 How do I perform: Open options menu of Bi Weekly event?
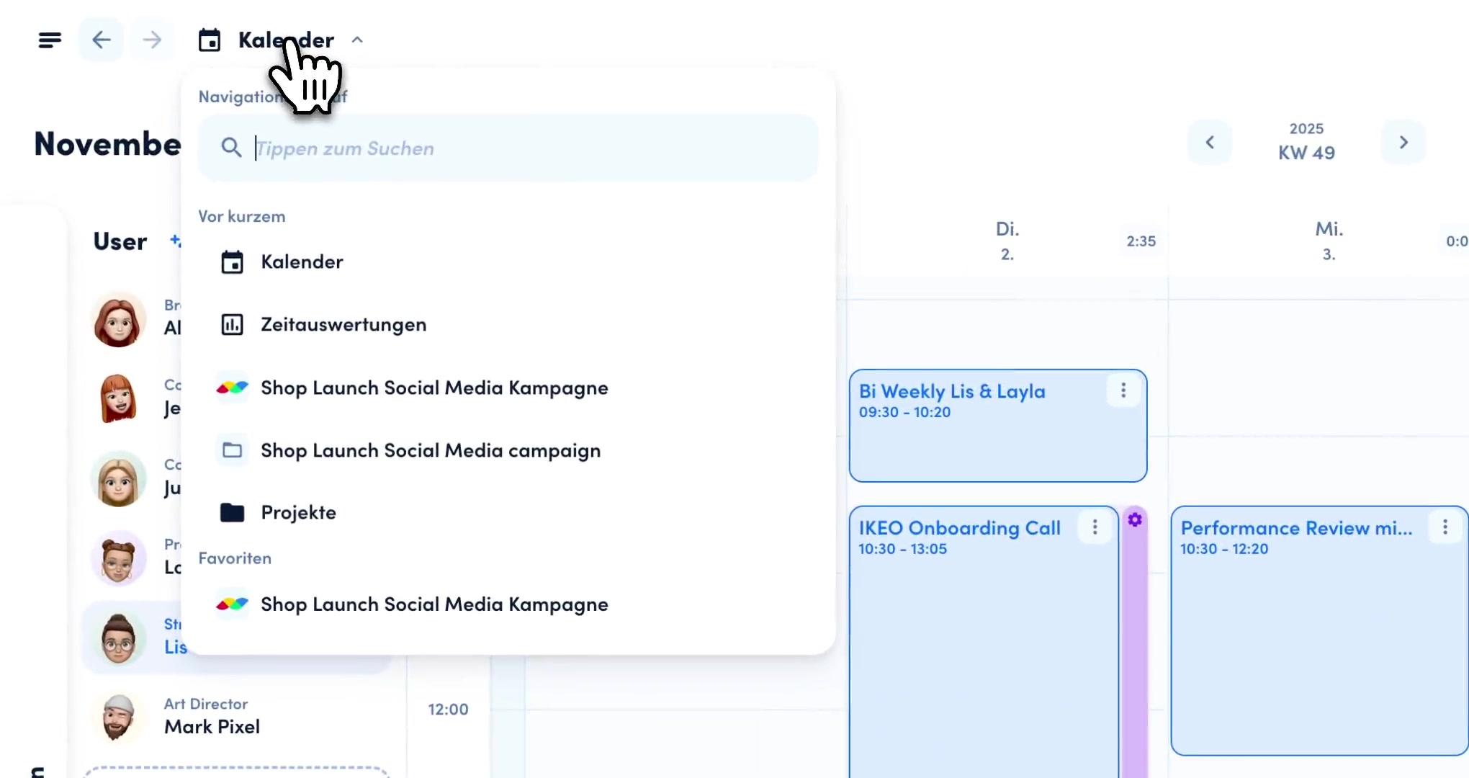[1123, 390]
